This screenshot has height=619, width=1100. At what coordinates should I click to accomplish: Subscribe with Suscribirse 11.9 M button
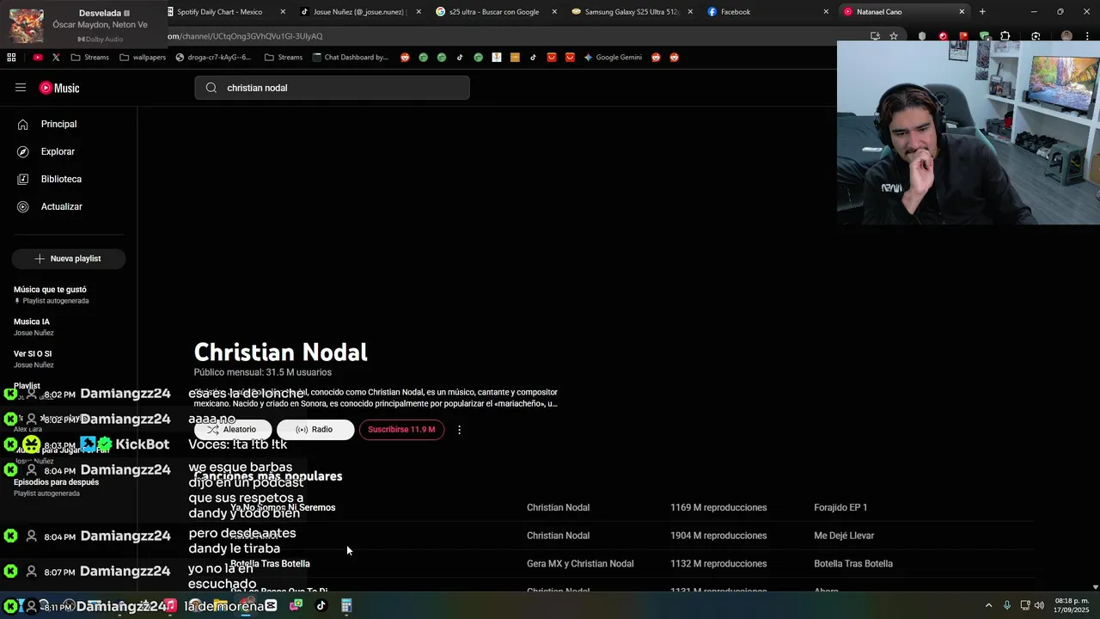401,429
